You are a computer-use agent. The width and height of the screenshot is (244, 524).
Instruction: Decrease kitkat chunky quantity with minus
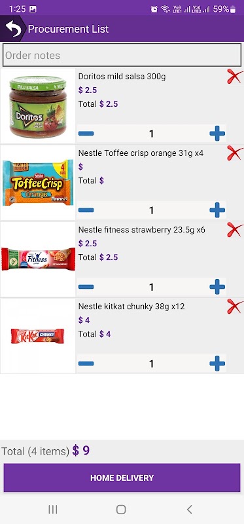point(86,364)
